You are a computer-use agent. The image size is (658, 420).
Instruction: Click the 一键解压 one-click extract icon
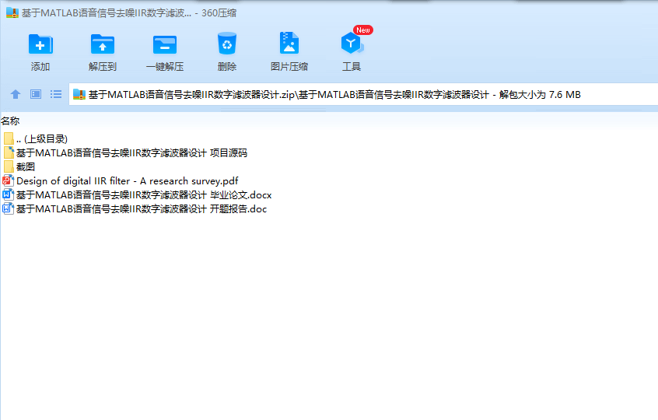click(x=165, y=44)
